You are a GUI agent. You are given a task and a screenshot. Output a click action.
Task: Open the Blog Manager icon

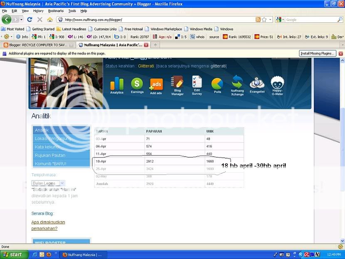tap(177, 86)
